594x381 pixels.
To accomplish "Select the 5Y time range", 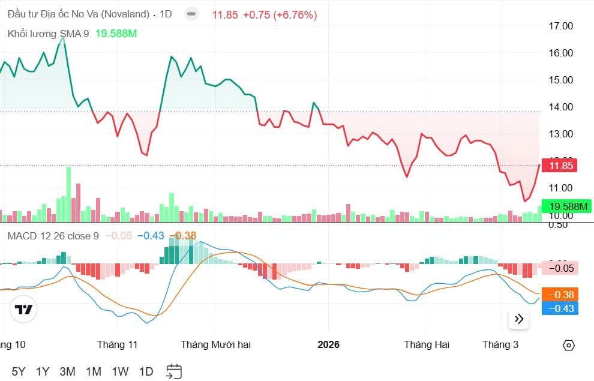I will (x=19, y=371).
